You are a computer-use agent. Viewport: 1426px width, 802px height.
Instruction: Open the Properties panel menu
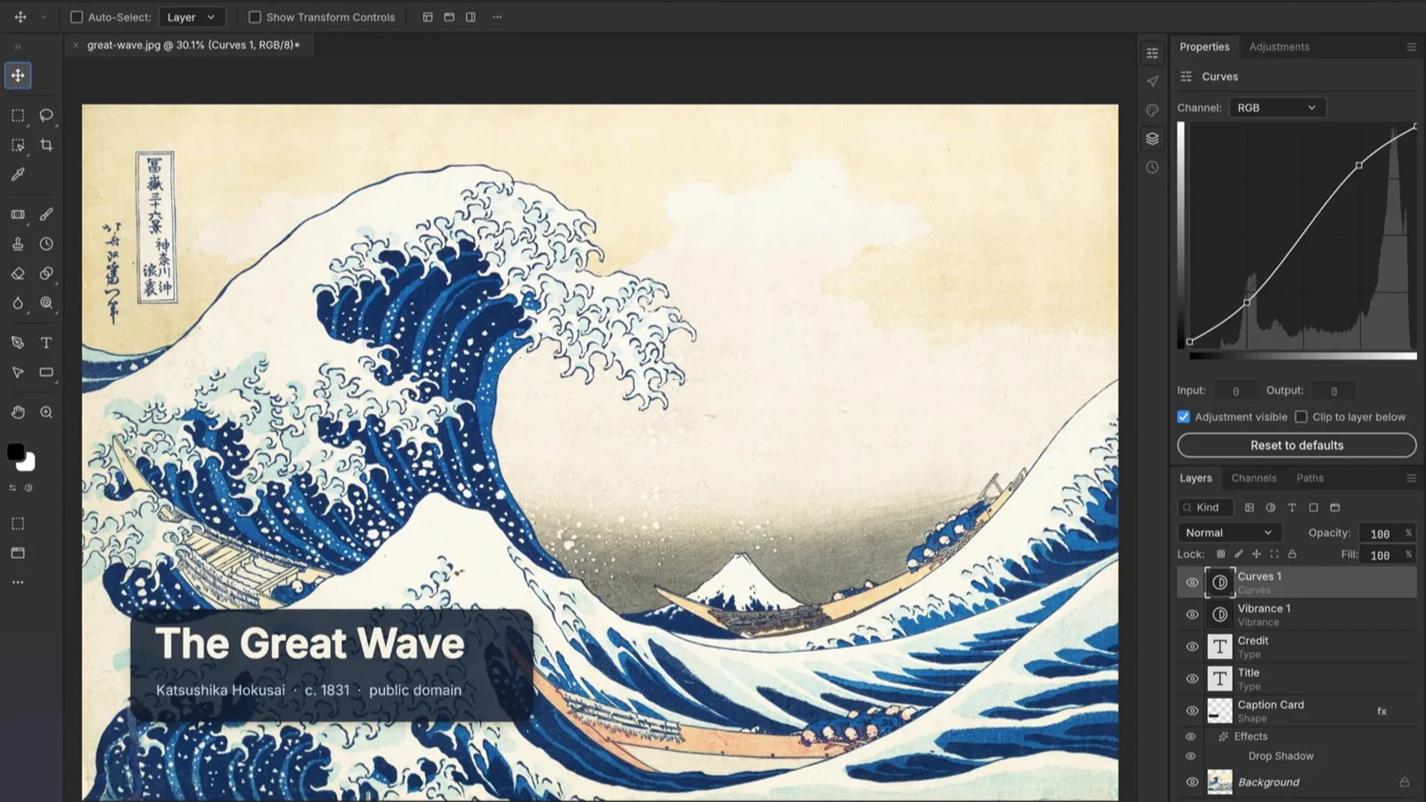click(1411, 47)
